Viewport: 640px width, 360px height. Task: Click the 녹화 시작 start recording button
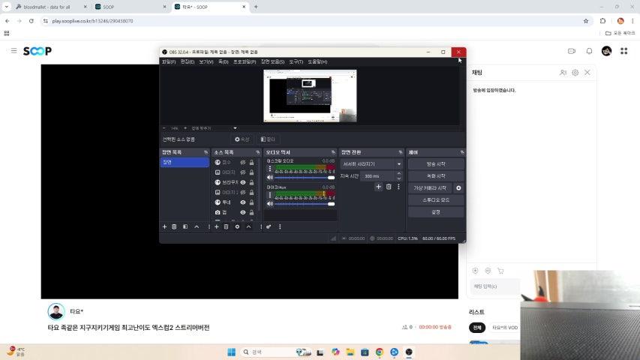point(436,176)
